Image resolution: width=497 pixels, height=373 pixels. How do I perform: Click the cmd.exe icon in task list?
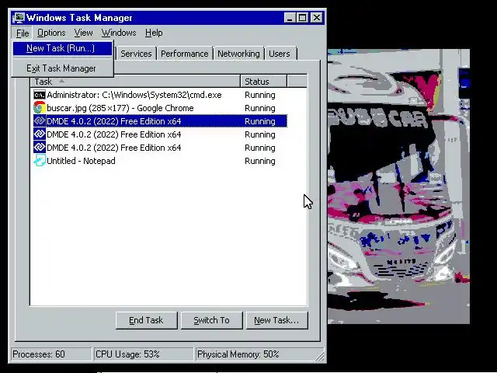click(40, 95)
